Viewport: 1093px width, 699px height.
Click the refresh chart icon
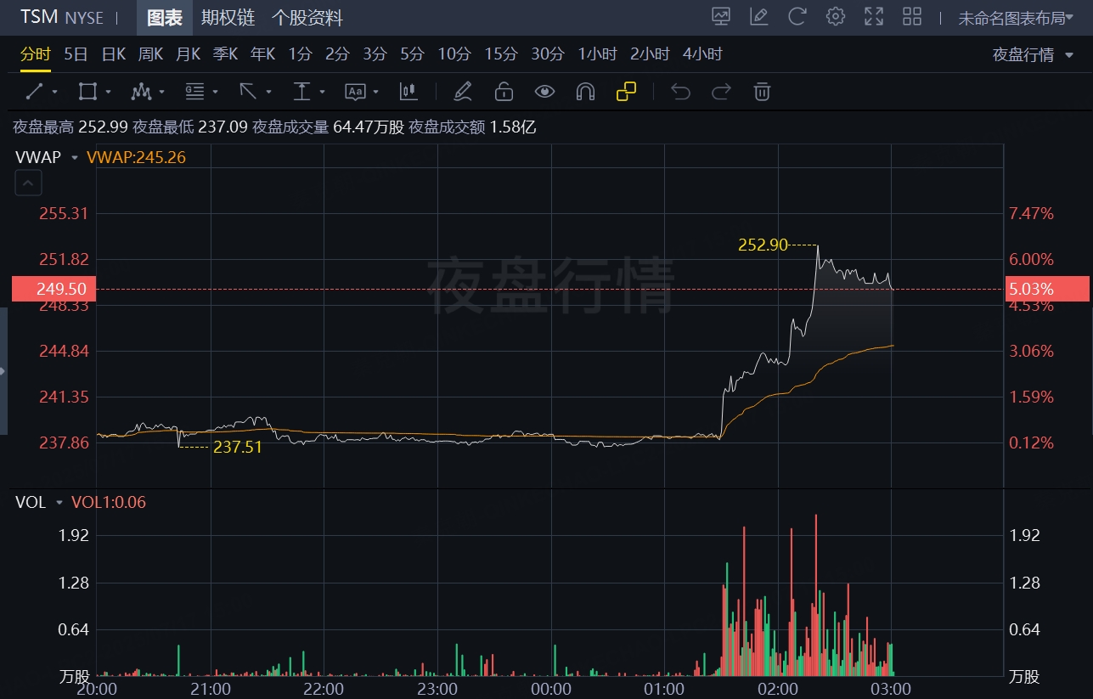[797, 16]
